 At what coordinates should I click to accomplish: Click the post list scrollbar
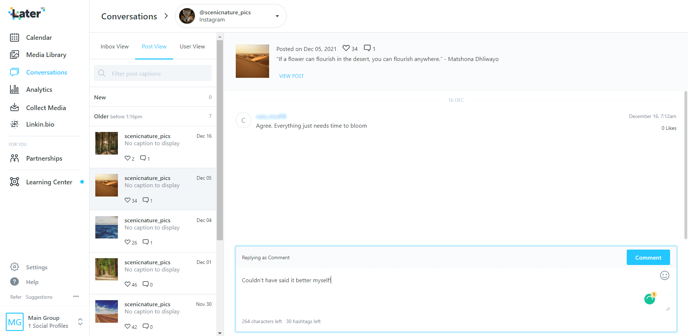[220, 140]
